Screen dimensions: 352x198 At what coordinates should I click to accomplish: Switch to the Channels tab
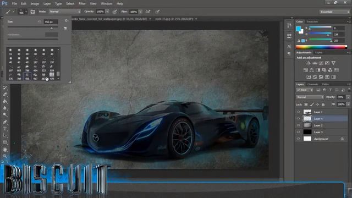pos(312,84)
